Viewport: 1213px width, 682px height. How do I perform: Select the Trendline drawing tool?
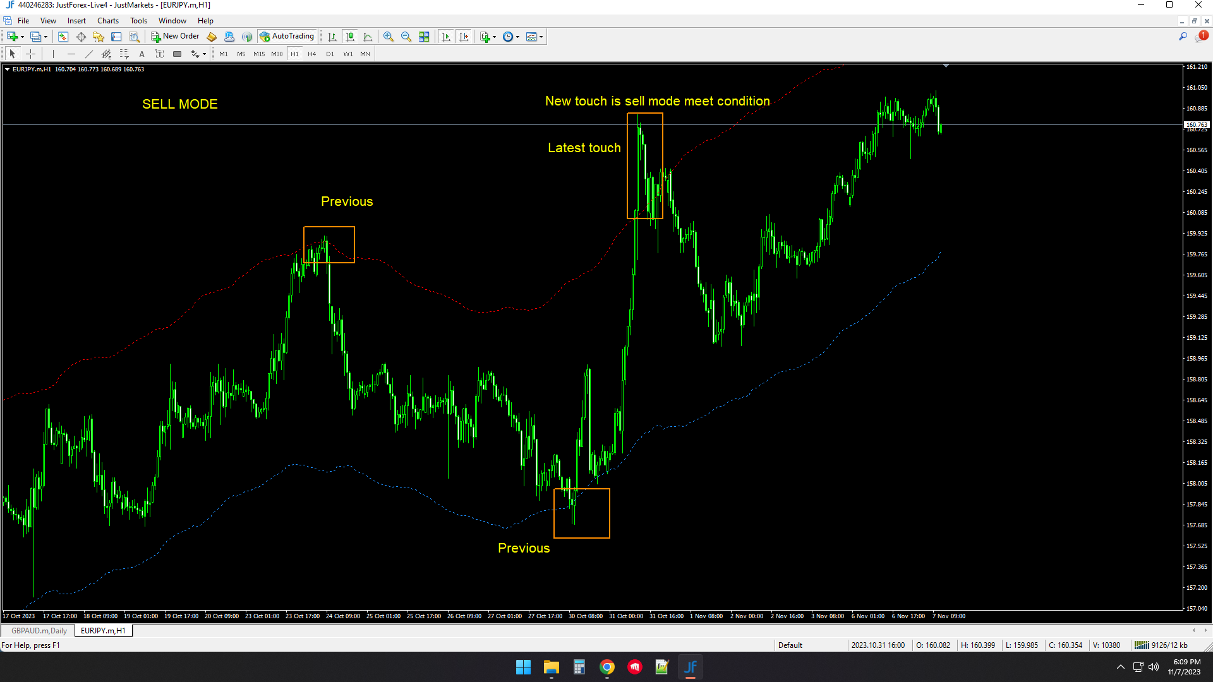point(88,54)
